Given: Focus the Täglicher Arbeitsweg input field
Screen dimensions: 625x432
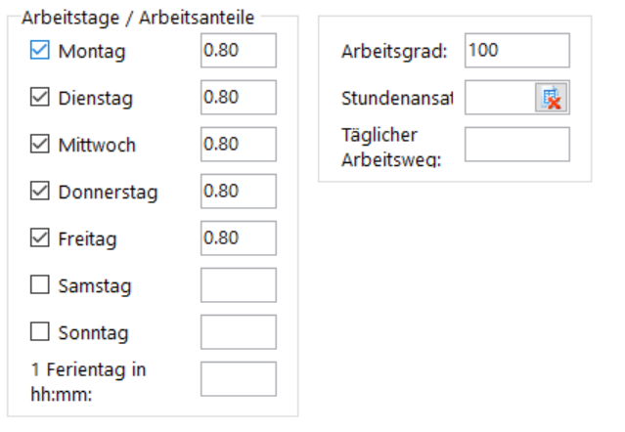Looking at the screenshot, I should click(x=516, y=145).
